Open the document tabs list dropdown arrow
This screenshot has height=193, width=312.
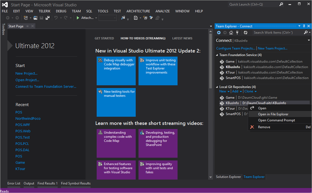pyautogui.click(x=211, y=26)
